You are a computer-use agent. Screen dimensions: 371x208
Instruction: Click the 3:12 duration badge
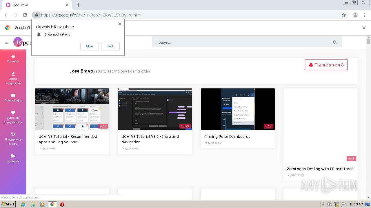[268, 126]
